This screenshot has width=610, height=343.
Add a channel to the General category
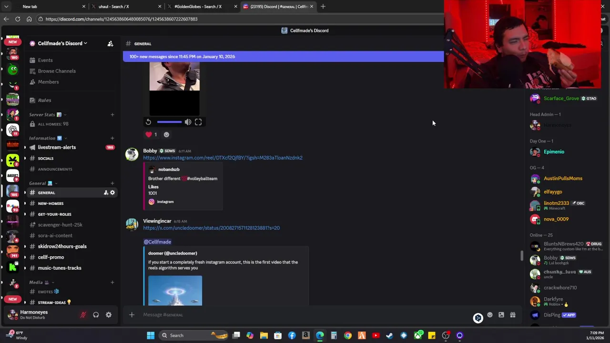pyautogui.click(x=112, y=183)
